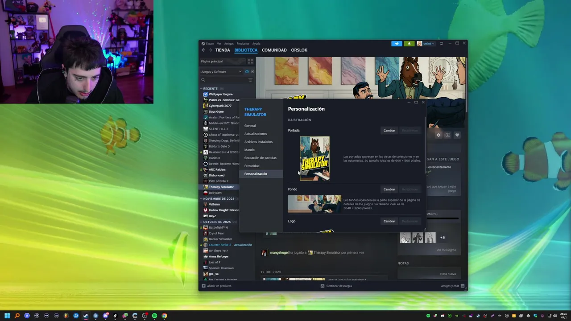The height and width of the screenshot is (321, 571).
Task: Add game to favorites heart icon
Action: click(x=457, y=135)
